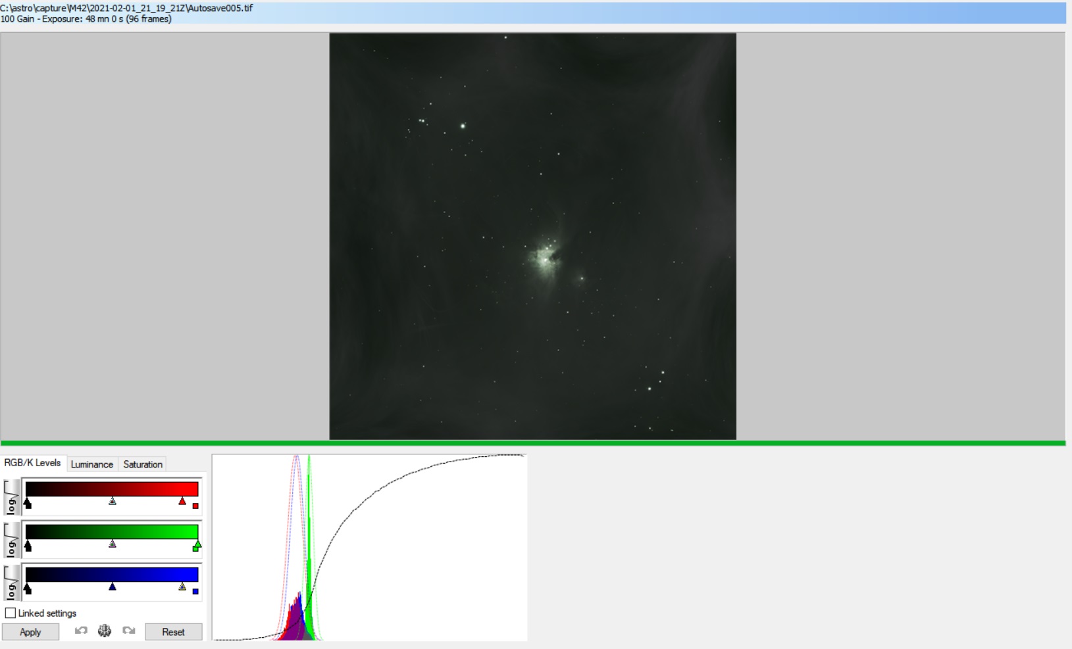Toggle log scale for green channel
This screenshot has width=1072, height=649.
tap(11, 541)
